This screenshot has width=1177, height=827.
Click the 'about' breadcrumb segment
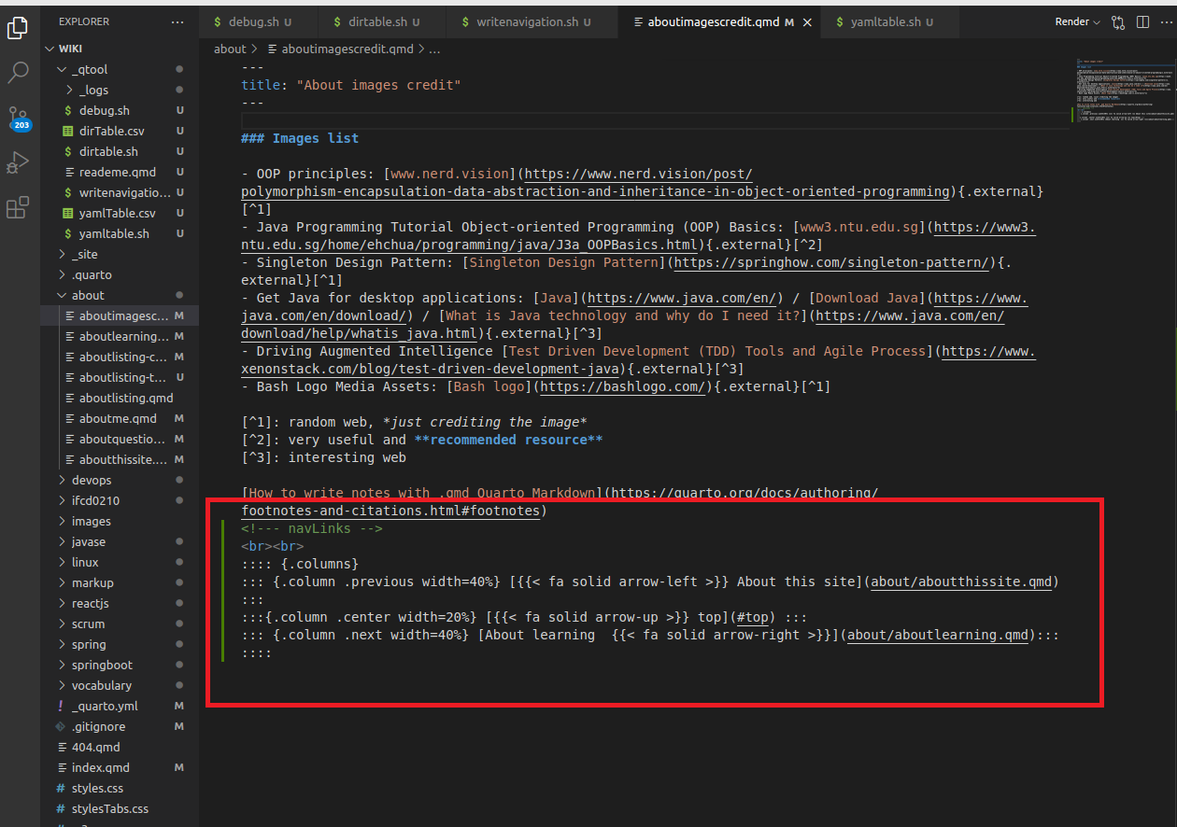tap(230, 49)
